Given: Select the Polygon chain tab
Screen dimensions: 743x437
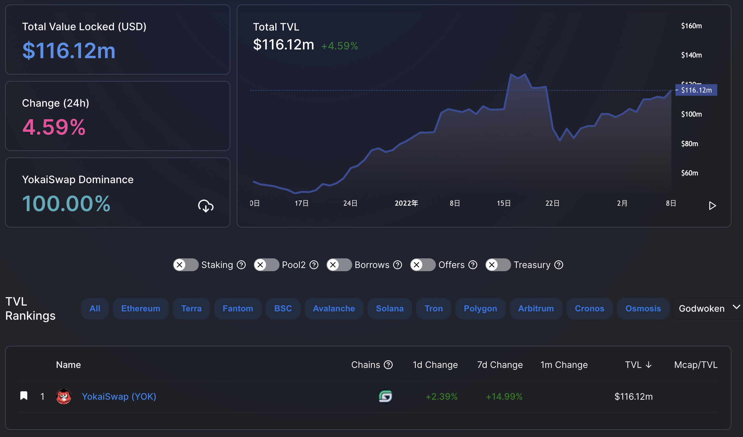Looking at the screenshot, I should click(x=481, y=308).
